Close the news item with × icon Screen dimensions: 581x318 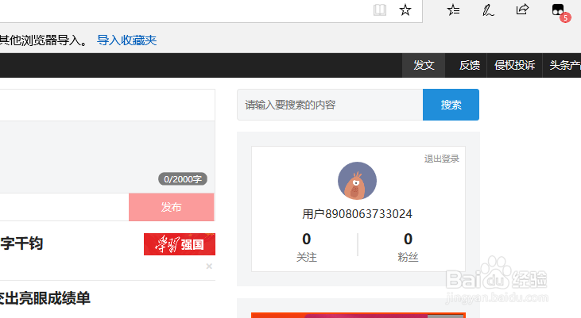pyautogui.click(x=209, y=266)
